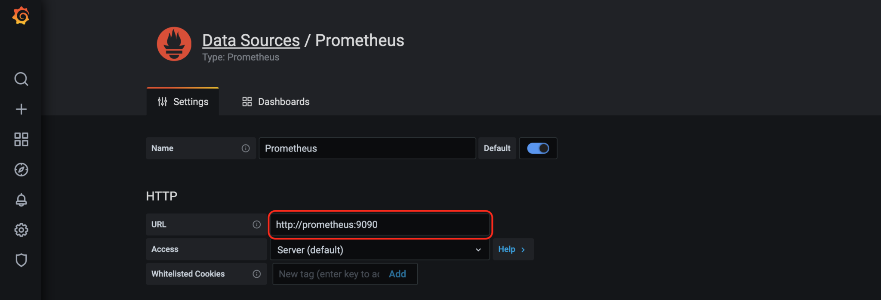Click the Create (plus) icon in sidebar
This screenshot has width=881, height=300.
coord(21,109)
